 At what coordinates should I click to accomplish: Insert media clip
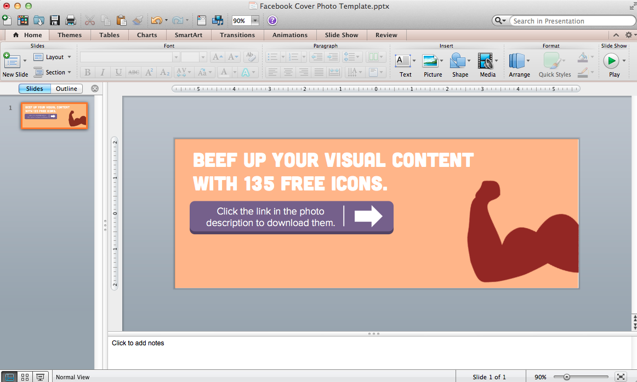485,61
